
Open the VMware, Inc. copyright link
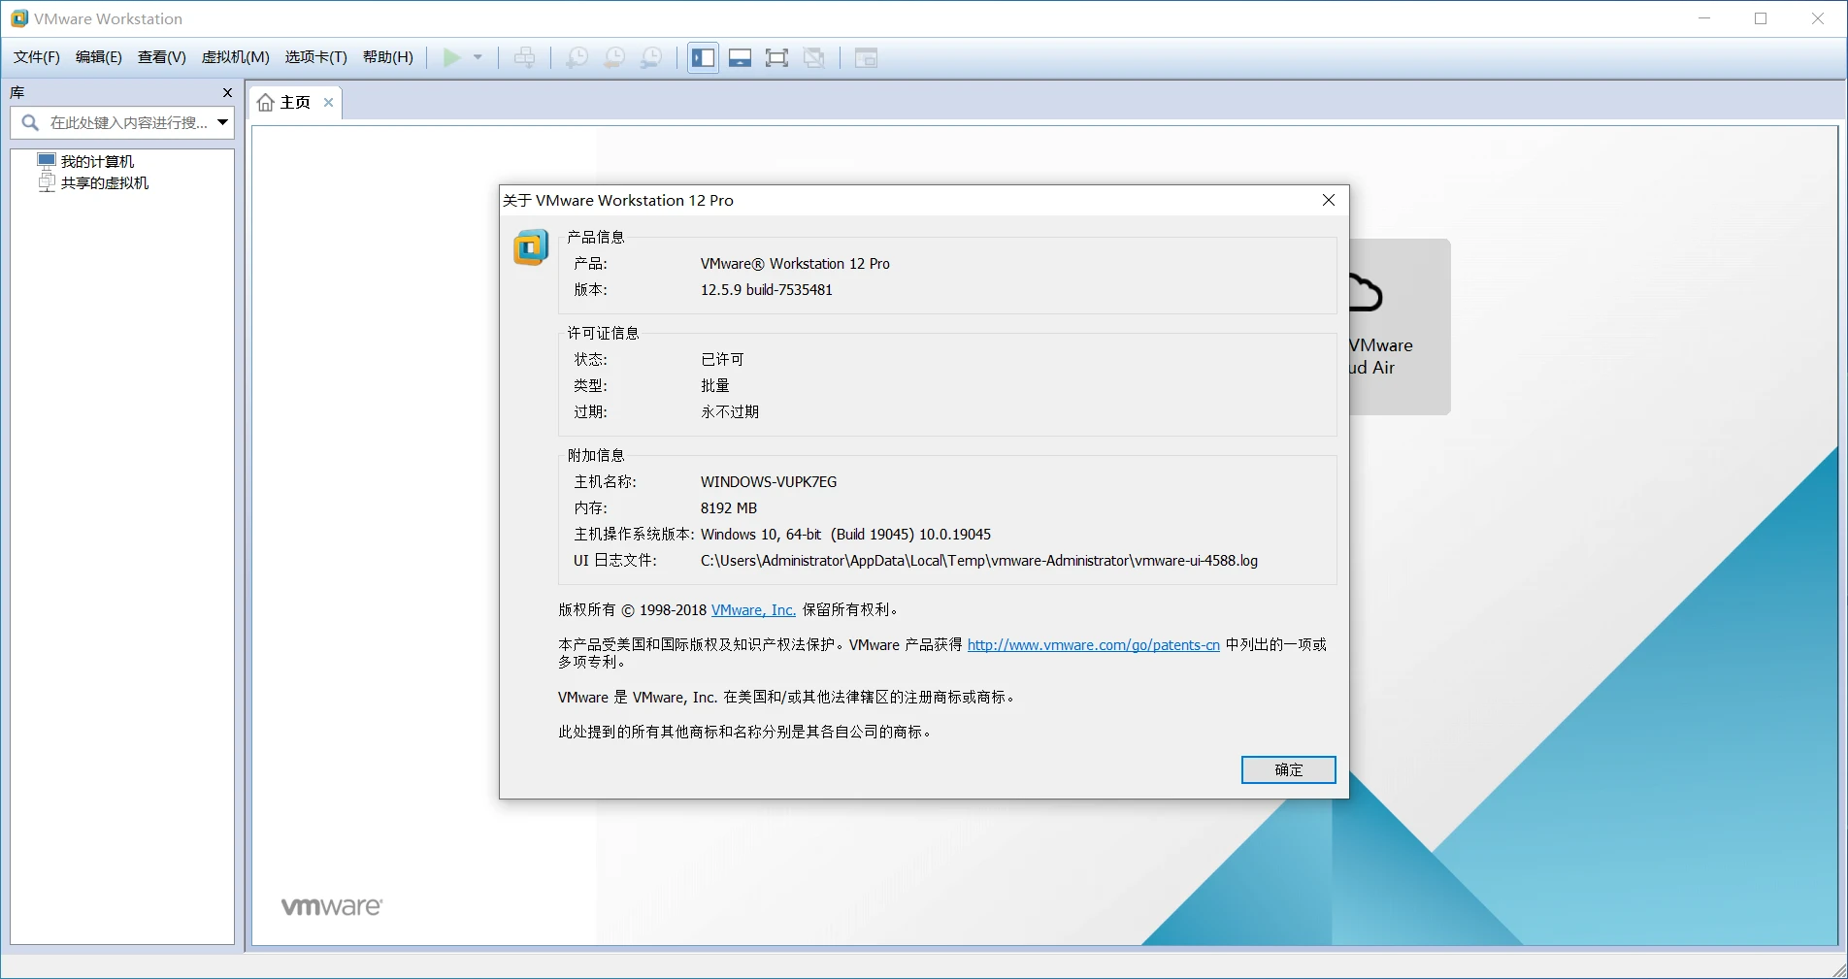753,610
